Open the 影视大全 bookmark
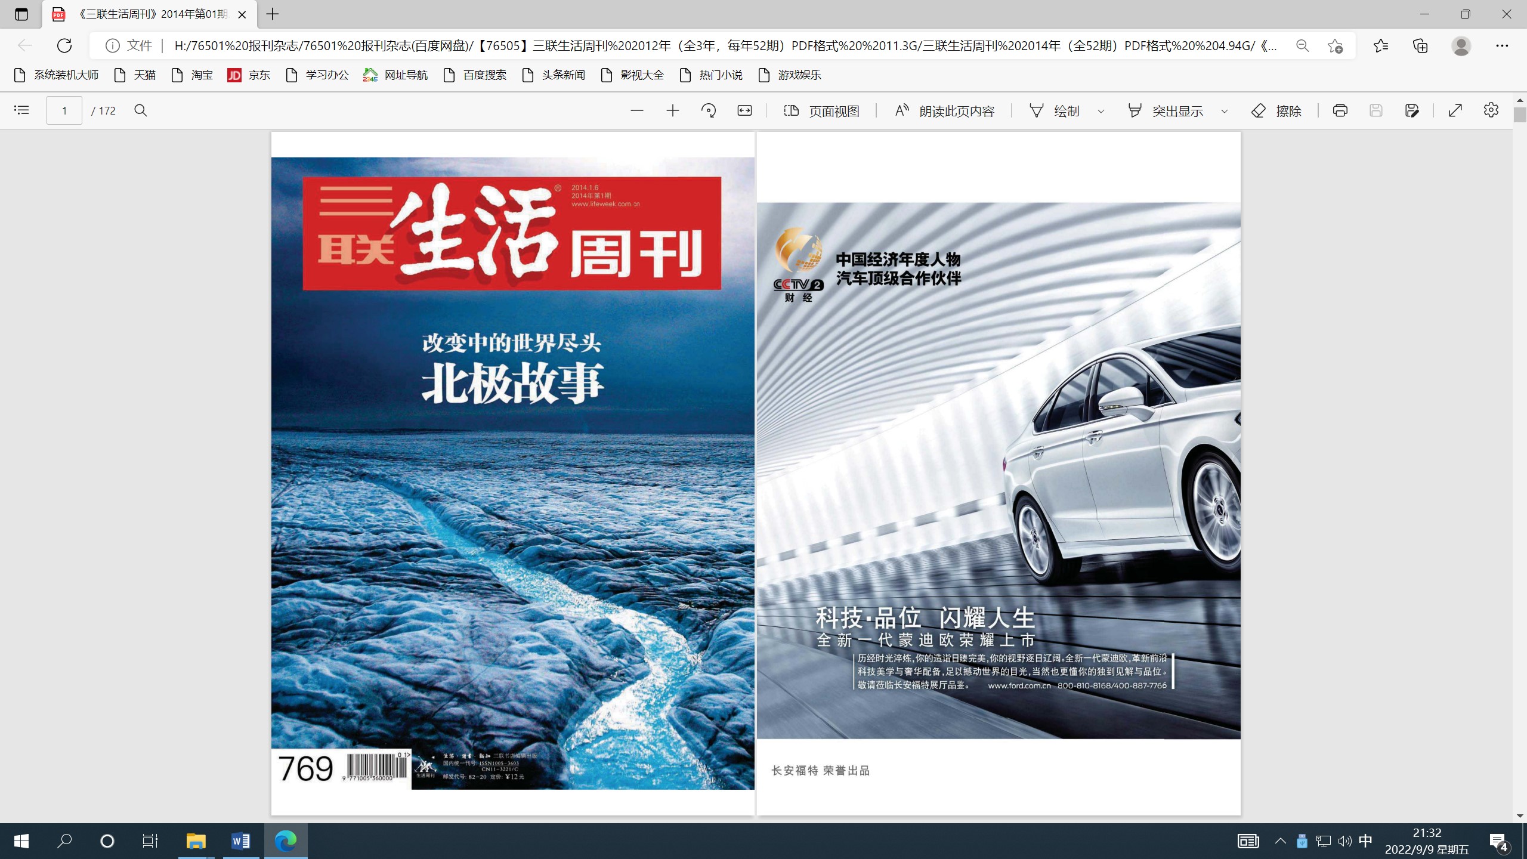 click(632, 75)
